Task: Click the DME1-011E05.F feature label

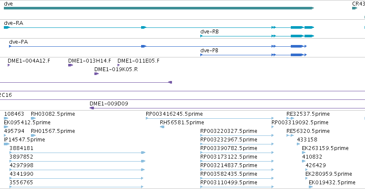Action: pos(139,61)
